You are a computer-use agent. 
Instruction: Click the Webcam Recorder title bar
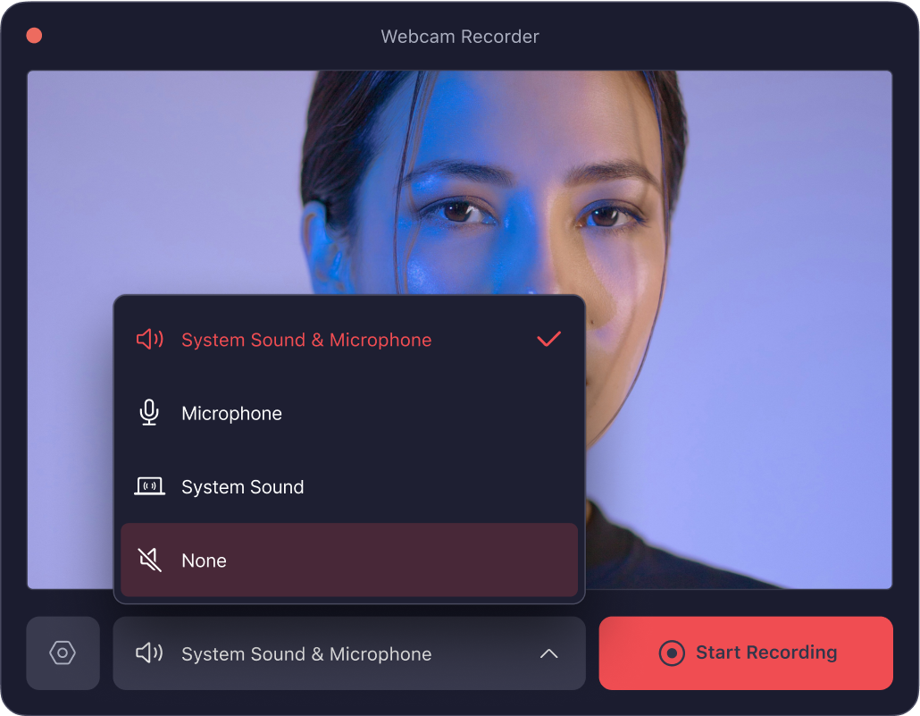pyautogui.click(x=460, y=37)
